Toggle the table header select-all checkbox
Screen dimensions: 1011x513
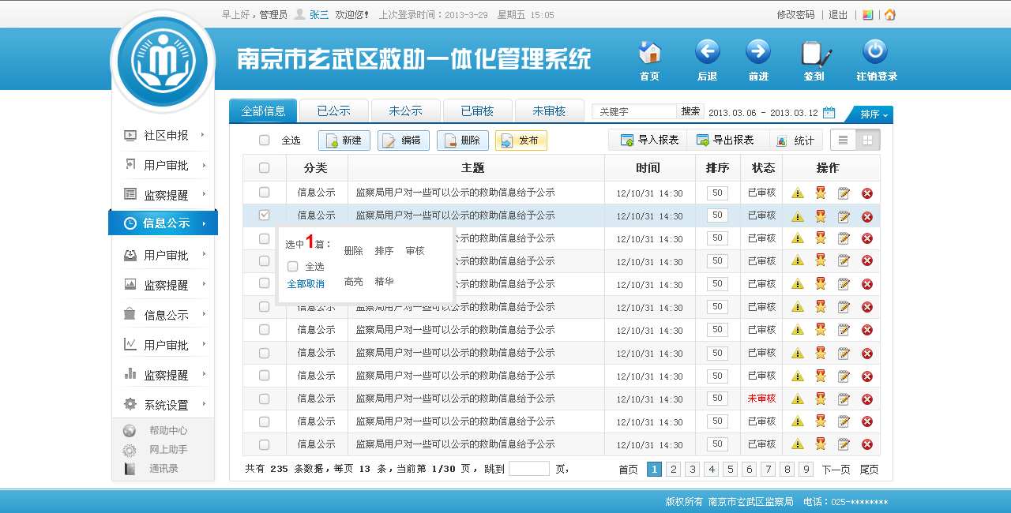(x=264, y=168)
